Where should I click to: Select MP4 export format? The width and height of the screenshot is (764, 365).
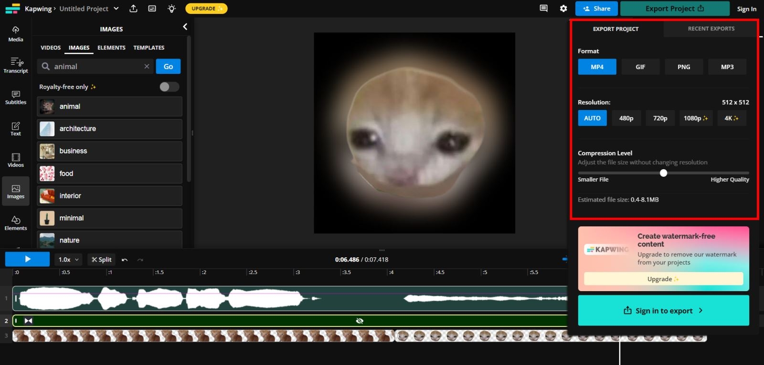click(597, 67)
